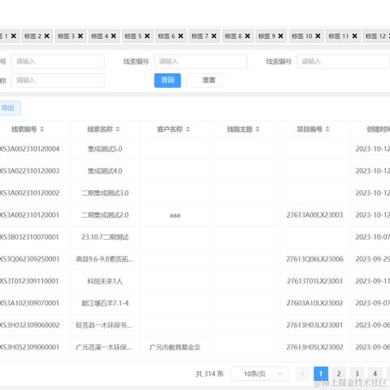Click clue number ending 09250001
The image size is (390, 390).
click(x=29, y=259)
